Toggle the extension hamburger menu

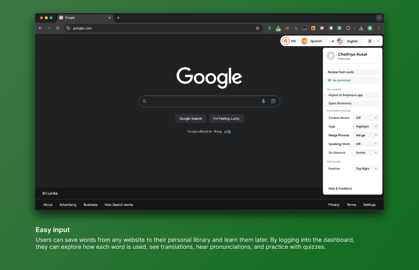coord(369,41)
